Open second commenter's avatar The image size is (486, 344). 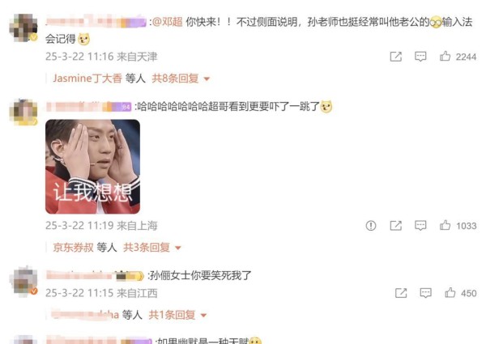(23, 112)
